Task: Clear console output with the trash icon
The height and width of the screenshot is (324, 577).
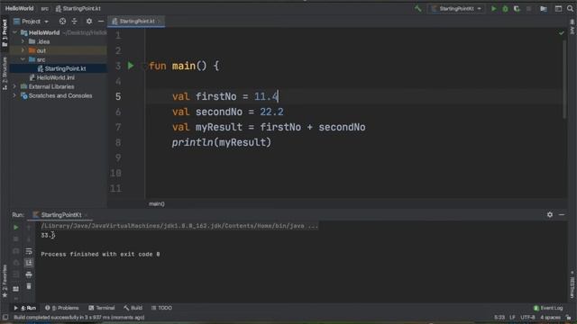Action: (29, 286)
